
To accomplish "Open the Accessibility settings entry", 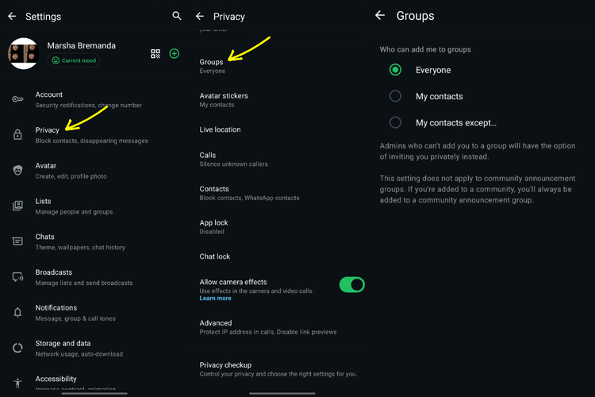I will click(94, 383).
